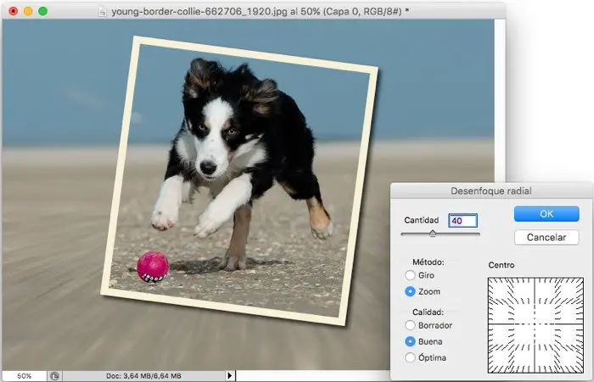Close the document window with red button
Viewport: 594px width, 382px height.
12,11
